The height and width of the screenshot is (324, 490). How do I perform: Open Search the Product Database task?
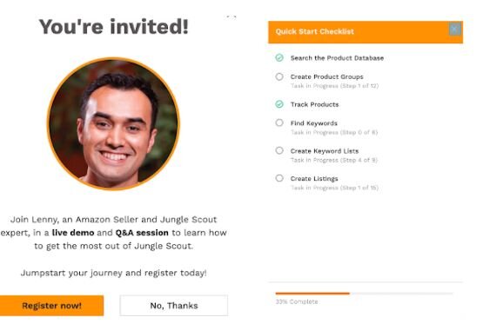[x=337, y=58]
